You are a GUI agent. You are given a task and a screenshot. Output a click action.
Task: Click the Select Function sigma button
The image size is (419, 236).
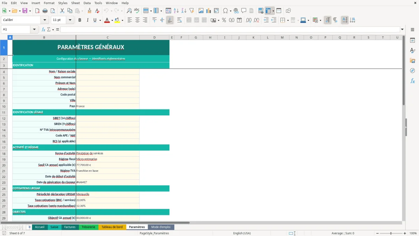pos(49,29)
